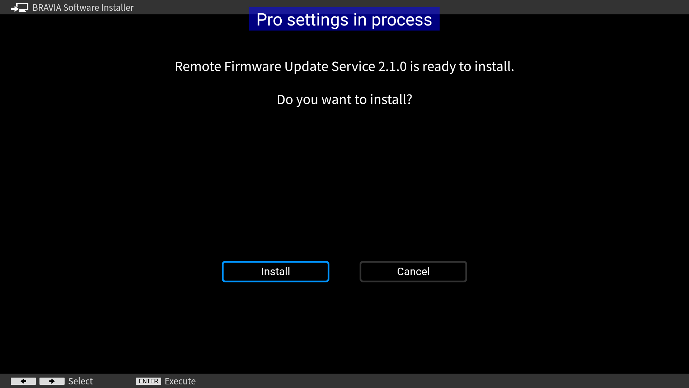The image size is (689, 388).
Task: Click the Install button
Action: tap(275, 272)
